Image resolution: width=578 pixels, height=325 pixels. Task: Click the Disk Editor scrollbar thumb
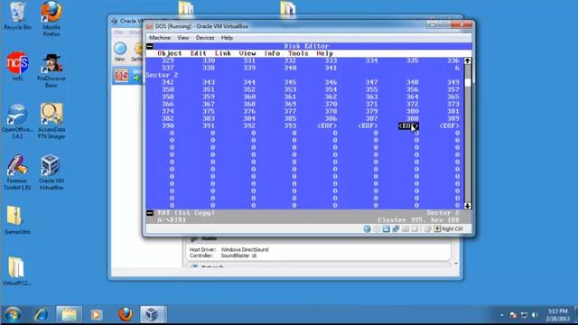[468, 82]
